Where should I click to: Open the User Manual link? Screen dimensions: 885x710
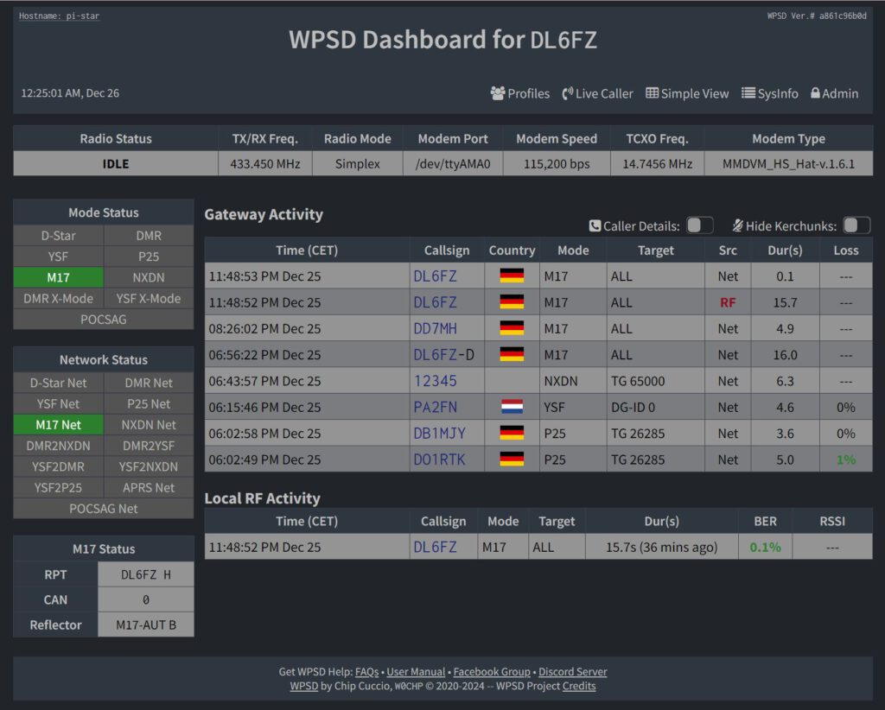click(x=416, y=671)
